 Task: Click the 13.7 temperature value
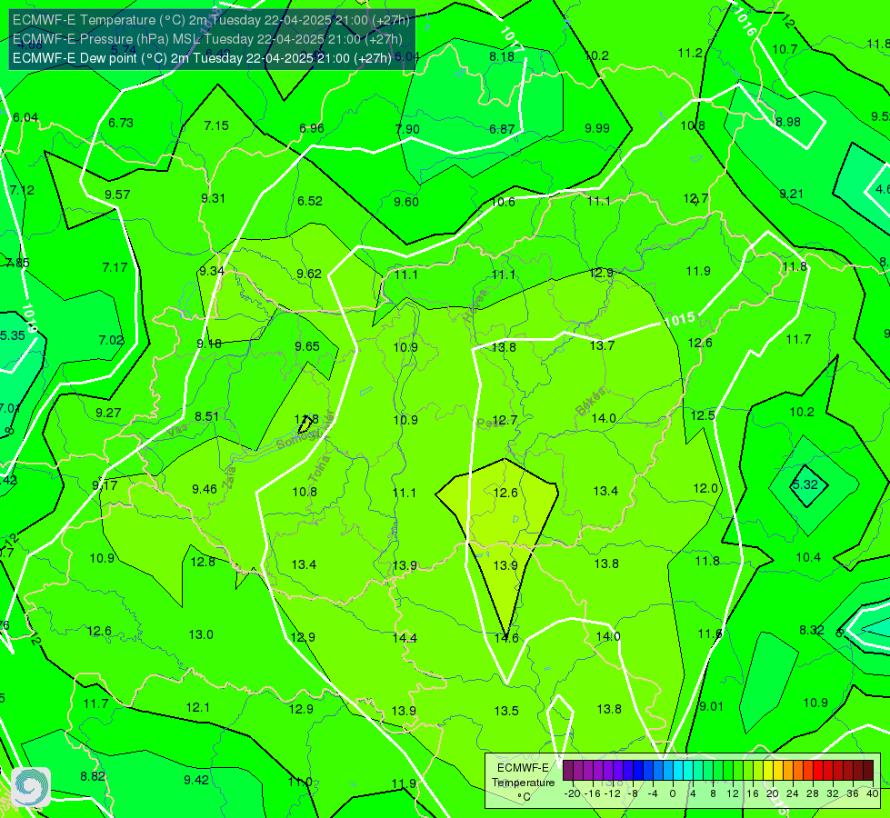(x=602, y=345)
